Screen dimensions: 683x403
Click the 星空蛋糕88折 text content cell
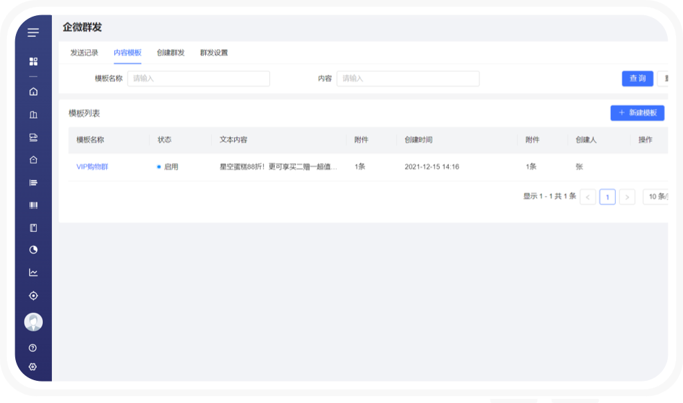278,167
